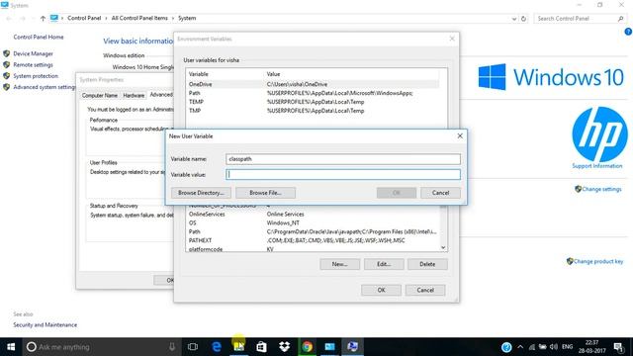The image size is (633, 356).
Task: Click the volume icon in system tray
Action: pyautogui.click(x=554, y=347)
